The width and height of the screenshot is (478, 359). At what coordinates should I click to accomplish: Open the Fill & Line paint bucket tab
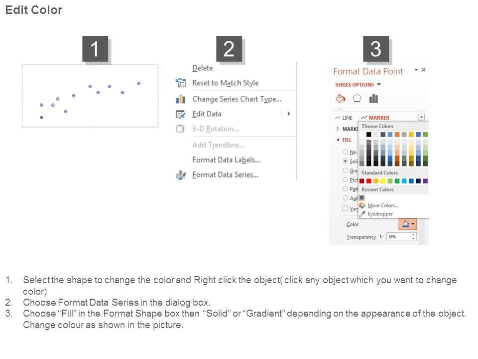click(341, 98)
